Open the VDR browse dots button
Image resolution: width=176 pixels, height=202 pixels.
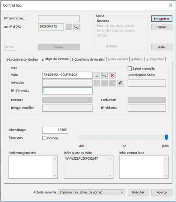(97, 75)
